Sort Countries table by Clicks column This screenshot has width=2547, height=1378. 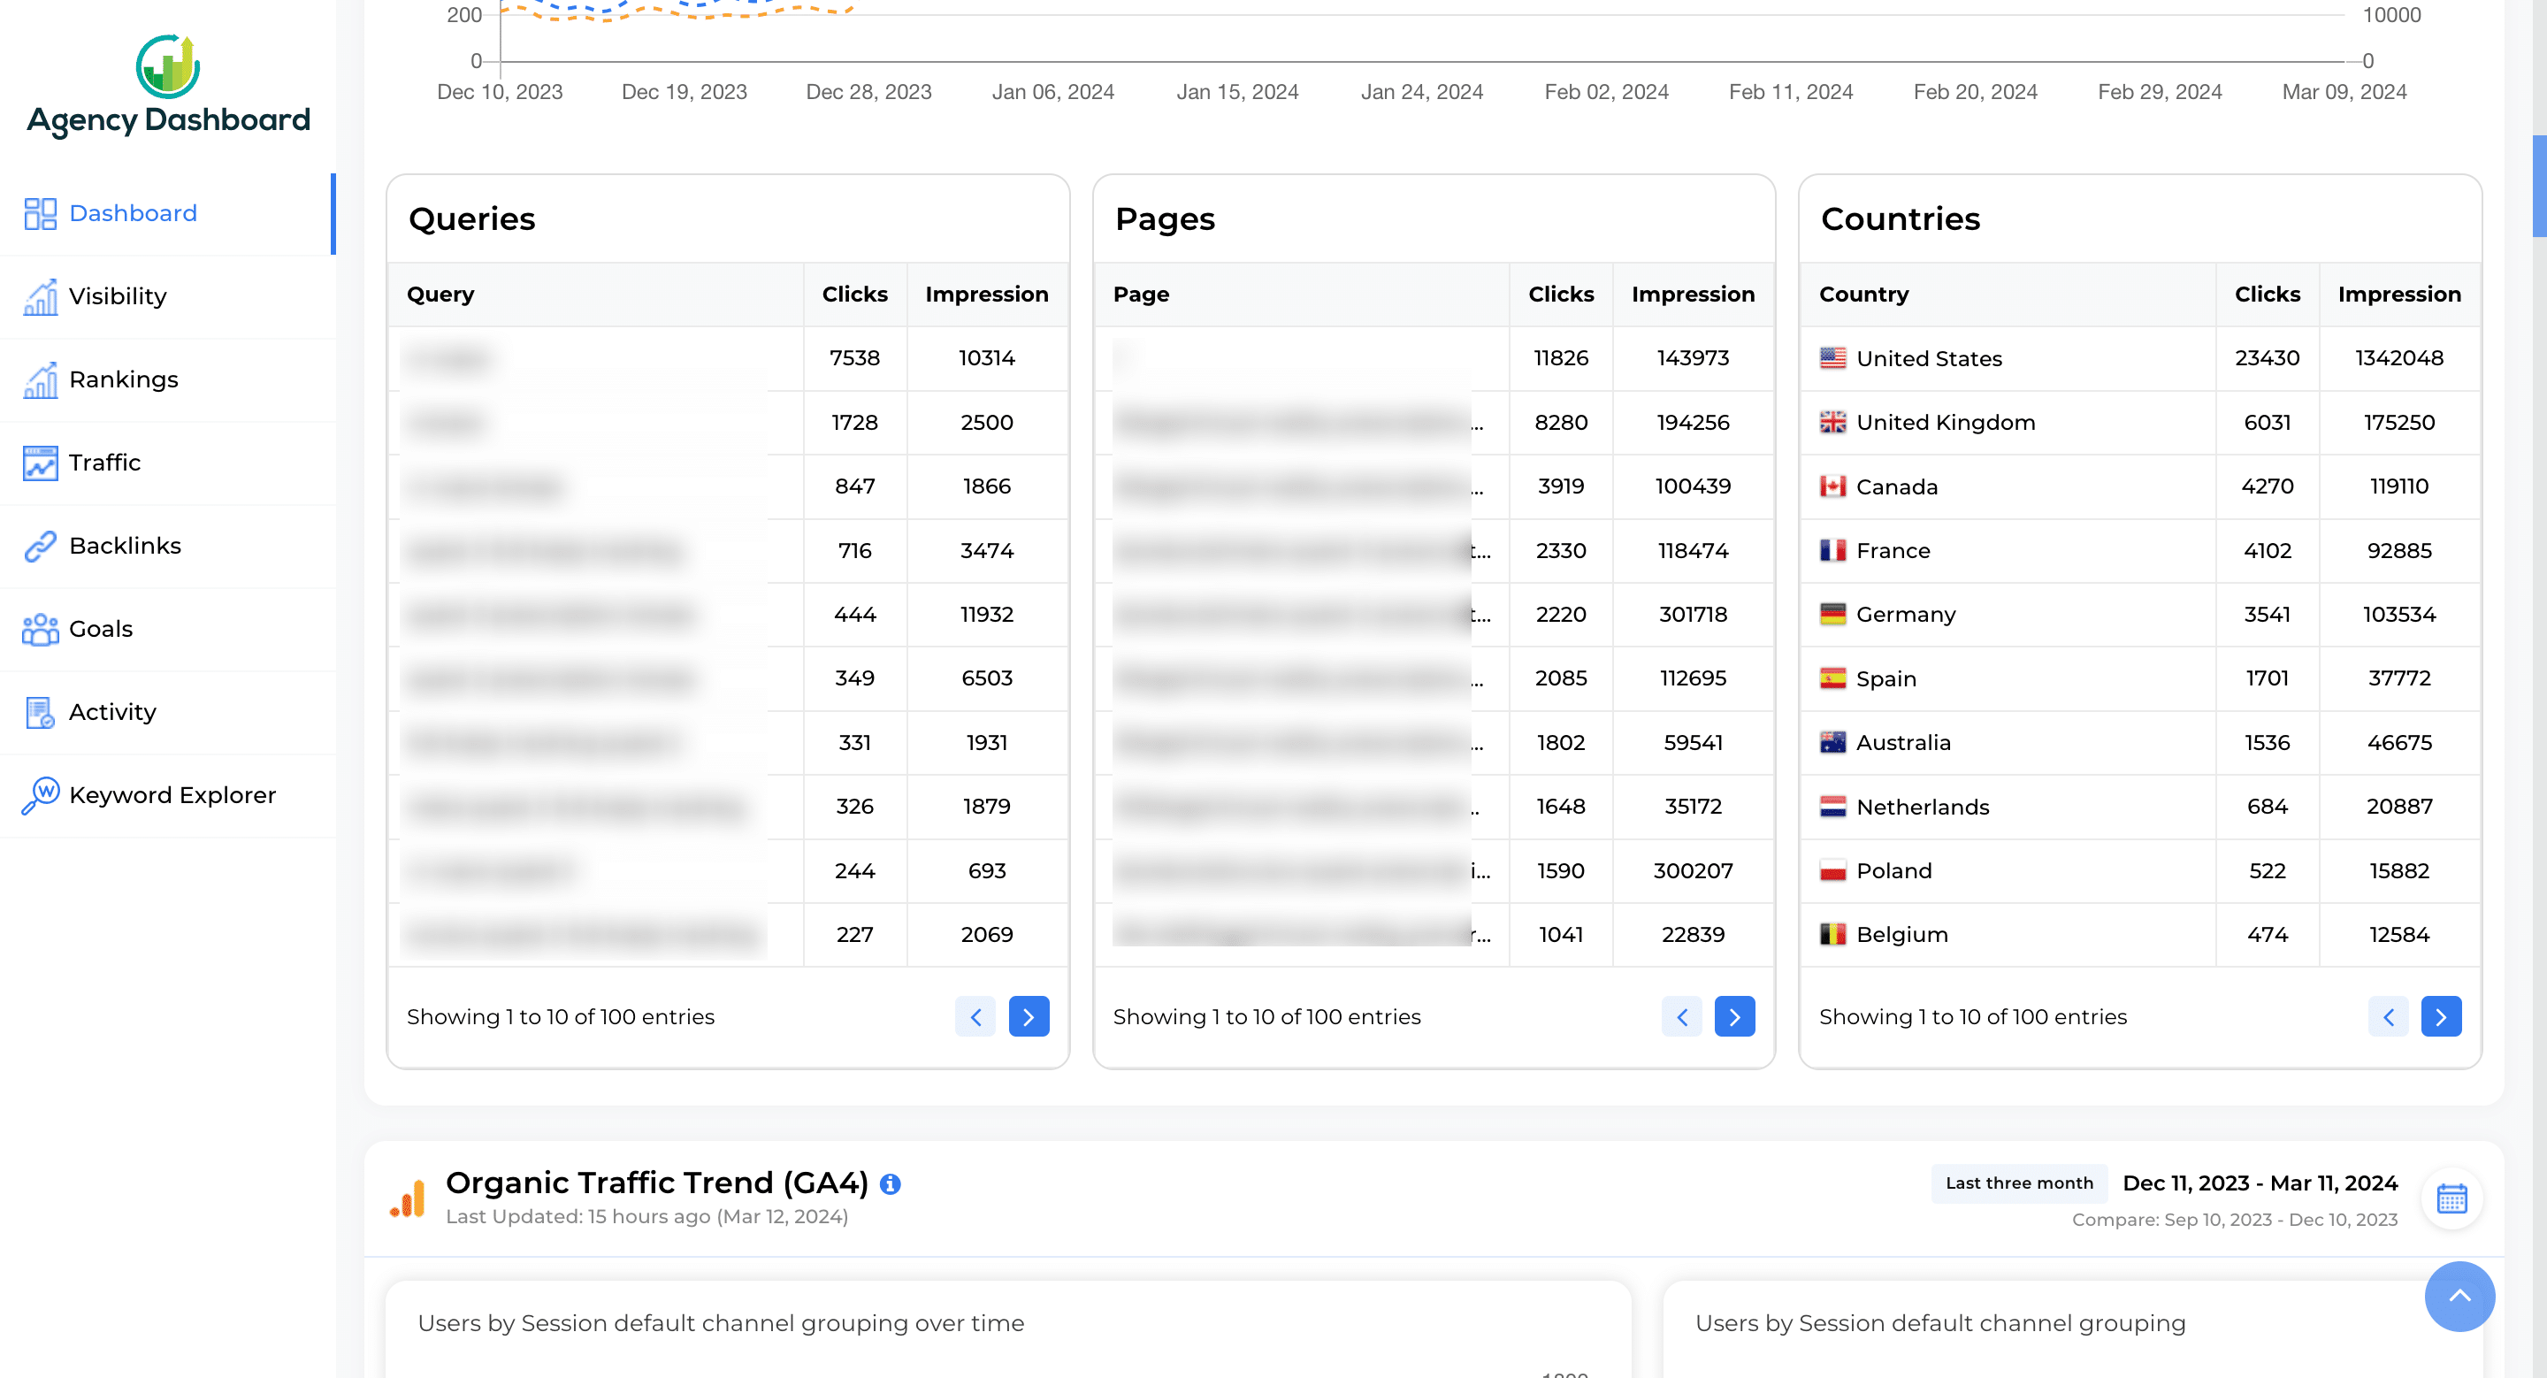(x=2268, y=295)
